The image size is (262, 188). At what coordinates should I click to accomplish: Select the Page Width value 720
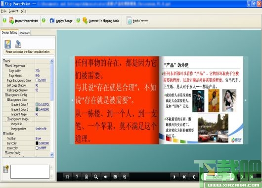pos(38,71)
